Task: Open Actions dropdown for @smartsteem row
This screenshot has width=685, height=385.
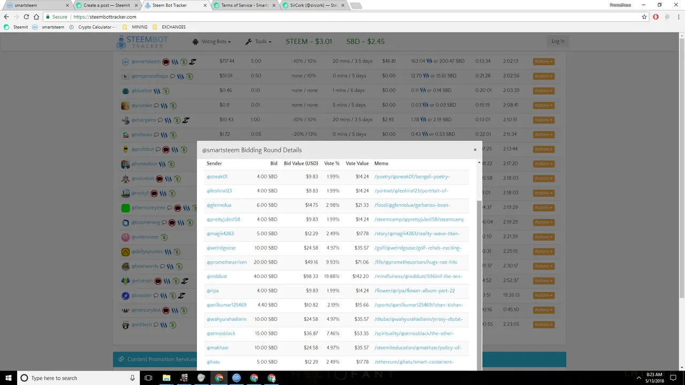Action: coord(543,61)
